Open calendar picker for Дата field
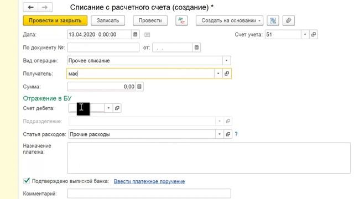Viewport: 354px width, 199px height. point(135,34)
